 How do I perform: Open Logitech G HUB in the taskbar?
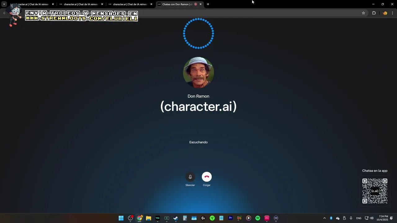point(203,218)
